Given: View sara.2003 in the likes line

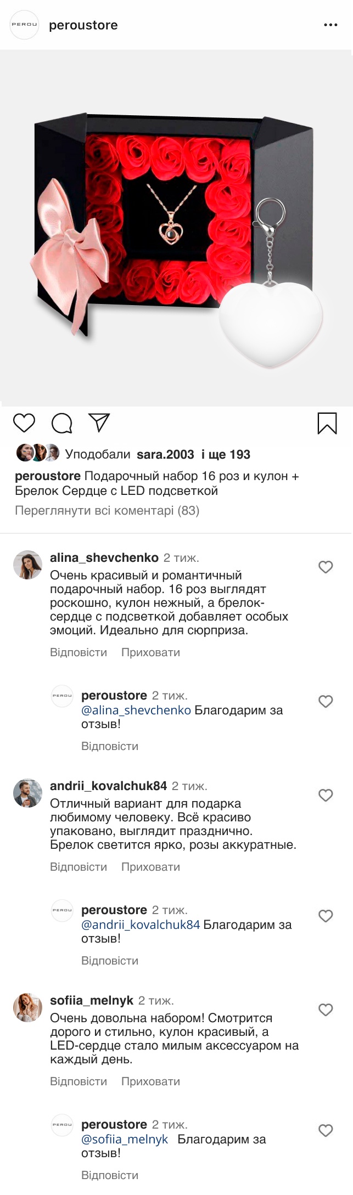Looking at the screenshot, I should point(165,454).
